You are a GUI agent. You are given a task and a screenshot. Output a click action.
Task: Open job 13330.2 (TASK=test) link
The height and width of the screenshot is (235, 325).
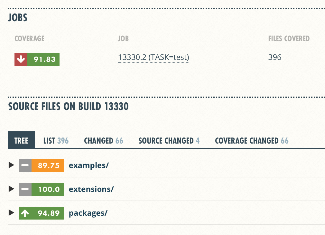[x=153, y=57]
